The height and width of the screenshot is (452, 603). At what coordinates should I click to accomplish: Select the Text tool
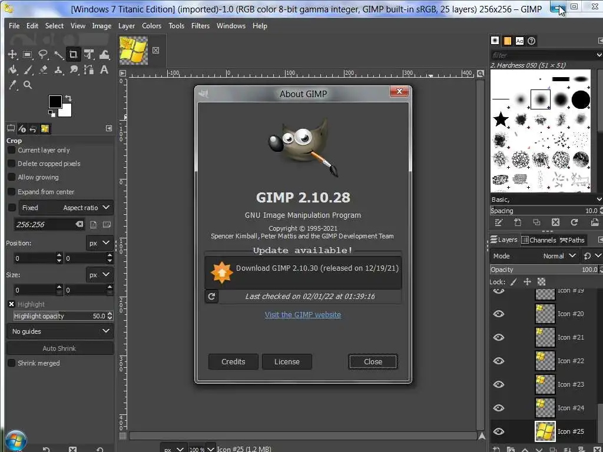coord(104,69)
